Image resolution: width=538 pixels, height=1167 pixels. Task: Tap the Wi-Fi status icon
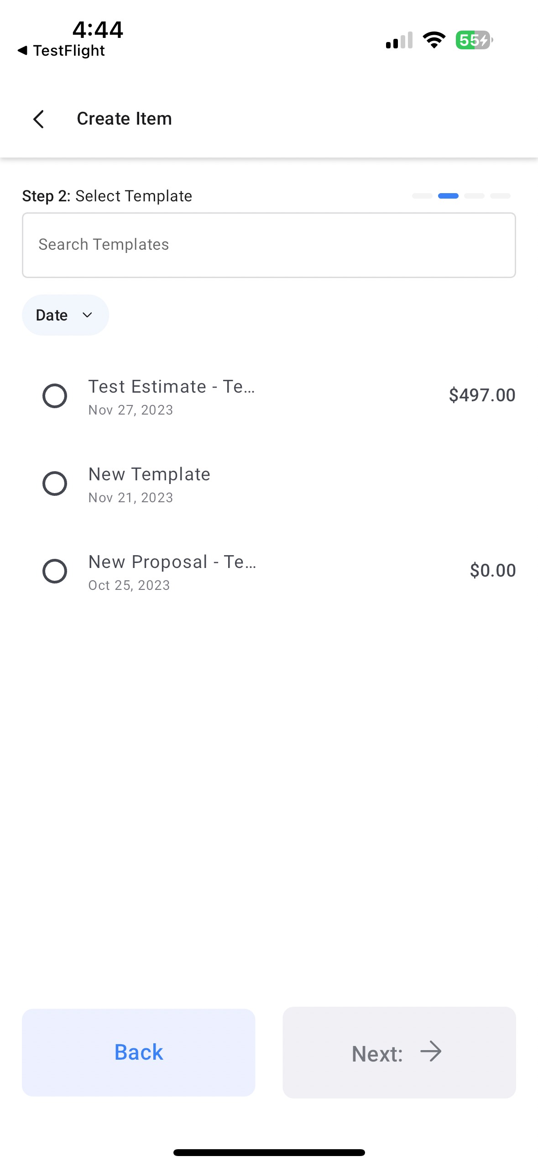click(x=434, y=40)
